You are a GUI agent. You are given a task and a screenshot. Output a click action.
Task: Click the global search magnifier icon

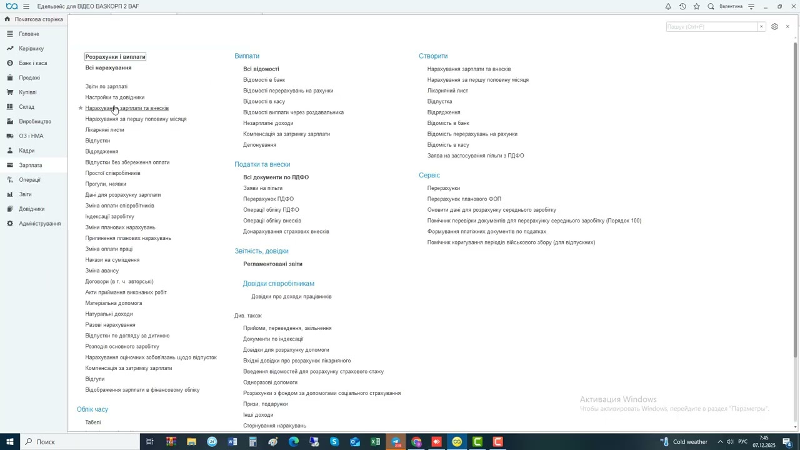(x=711, y=6)
